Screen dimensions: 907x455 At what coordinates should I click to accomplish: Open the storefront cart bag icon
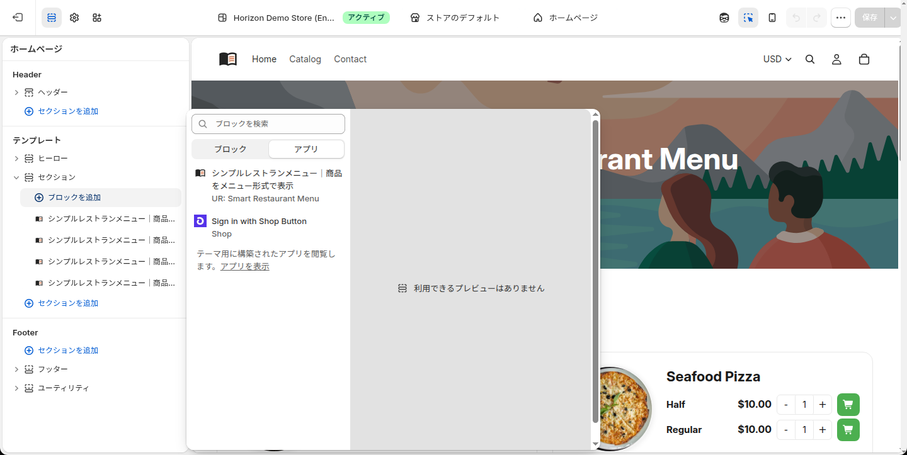[864, 59]
